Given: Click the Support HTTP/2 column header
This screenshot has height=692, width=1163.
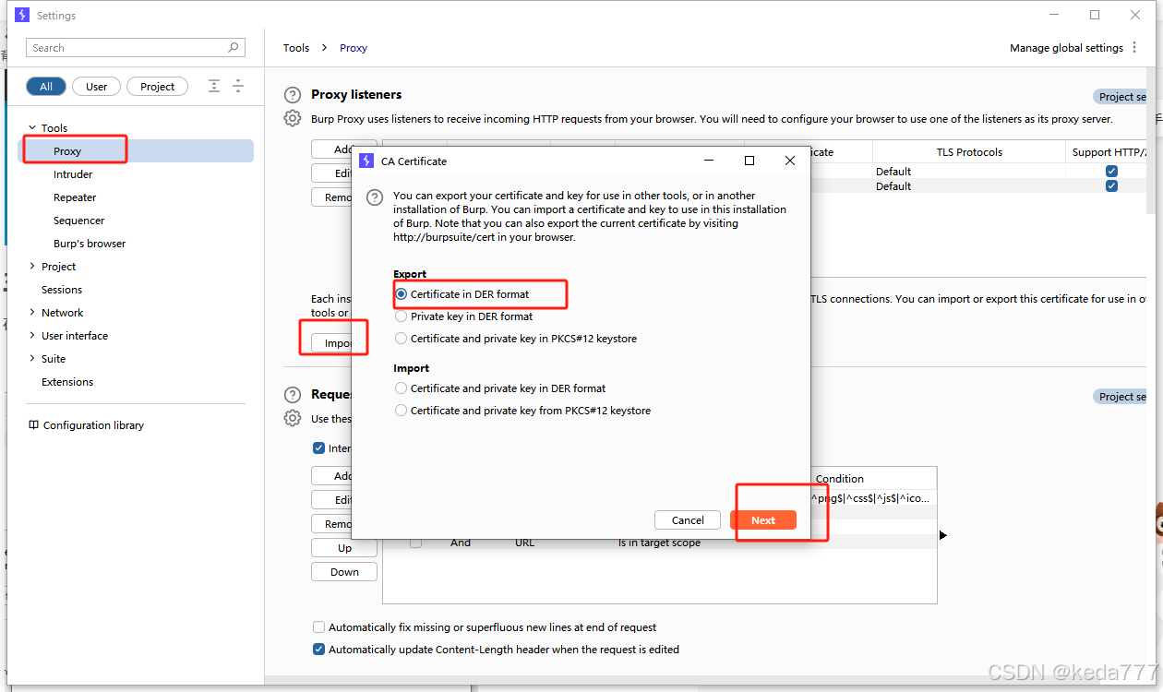Looking at the screenshot, I should click(1109, 152).
